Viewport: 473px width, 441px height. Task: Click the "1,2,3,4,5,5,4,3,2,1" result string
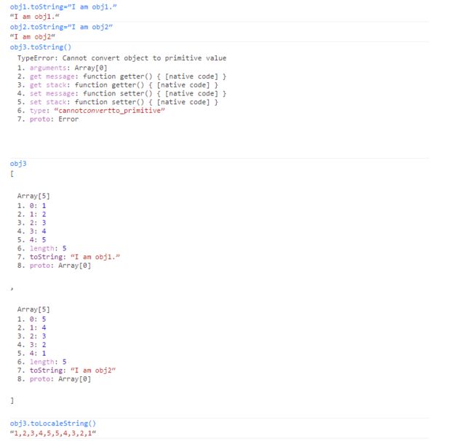click(x=53, y=434)
